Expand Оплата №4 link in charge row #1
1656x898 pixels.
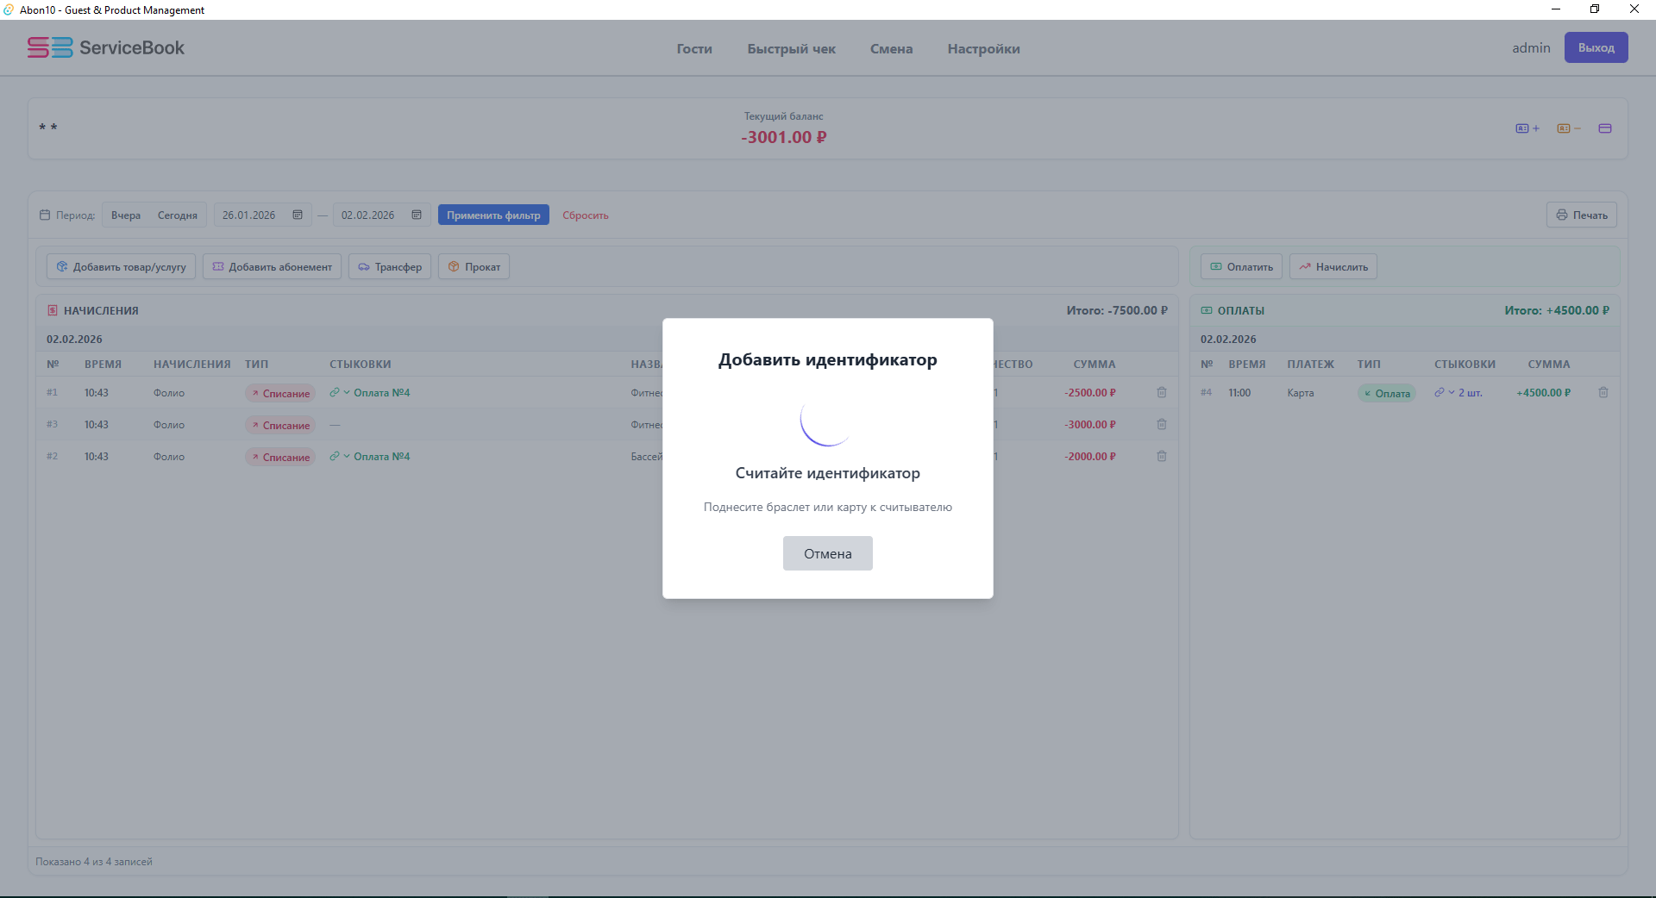[370, 393]
